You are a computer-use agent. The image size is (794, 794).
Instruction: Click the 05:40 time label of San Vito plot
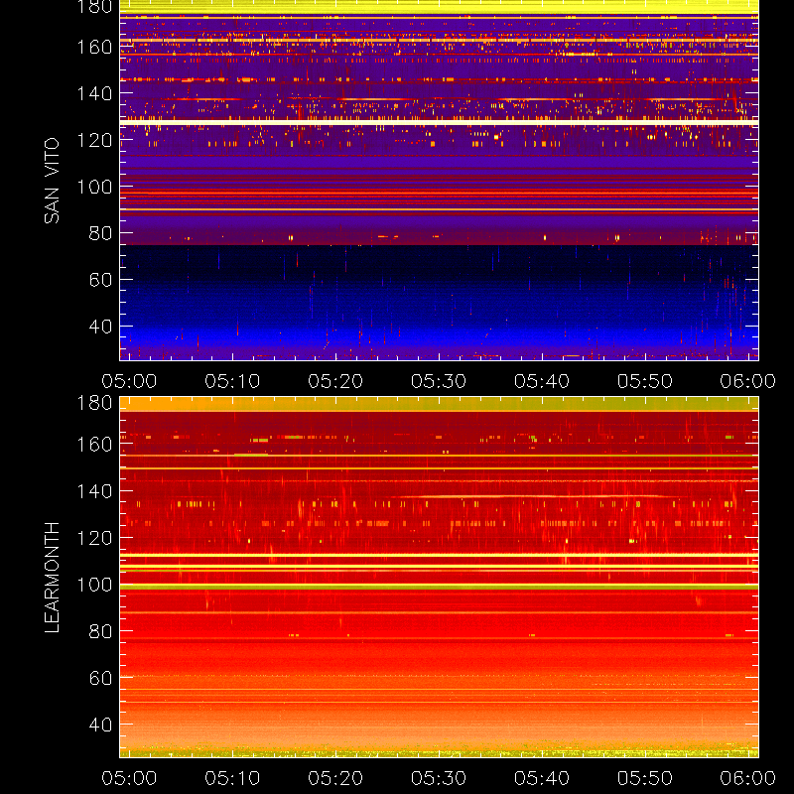(x=542, y=381)
